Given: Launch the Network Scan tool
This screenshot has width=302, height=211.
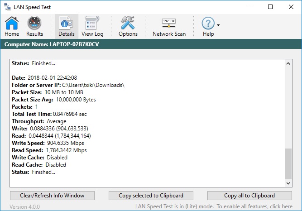Looking at the screenshot, I should click(169, 26).
